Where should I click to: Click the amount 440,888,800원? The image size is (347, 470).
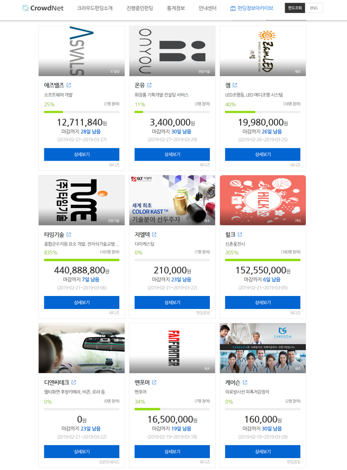click(81, 271)
